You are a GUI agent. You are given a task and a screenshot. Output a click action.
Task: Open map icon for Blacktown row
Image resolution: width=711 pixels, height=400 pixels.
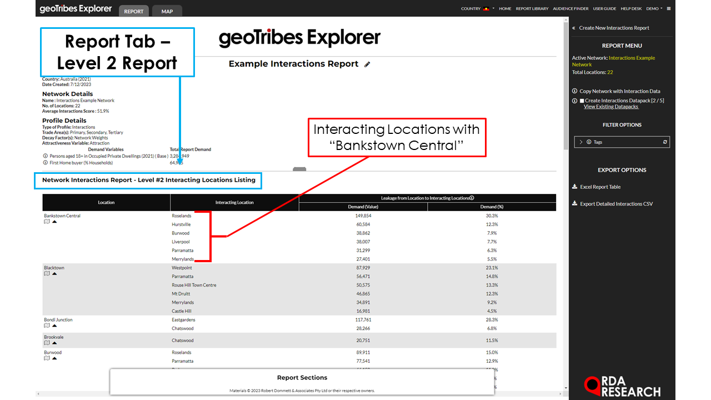47,274
